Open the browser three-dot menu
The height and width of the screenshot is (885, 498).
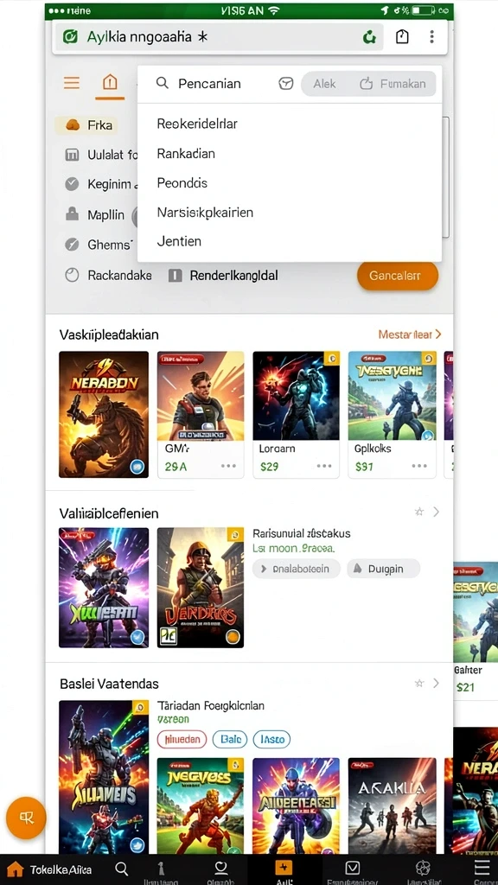[x=432, y=37]
